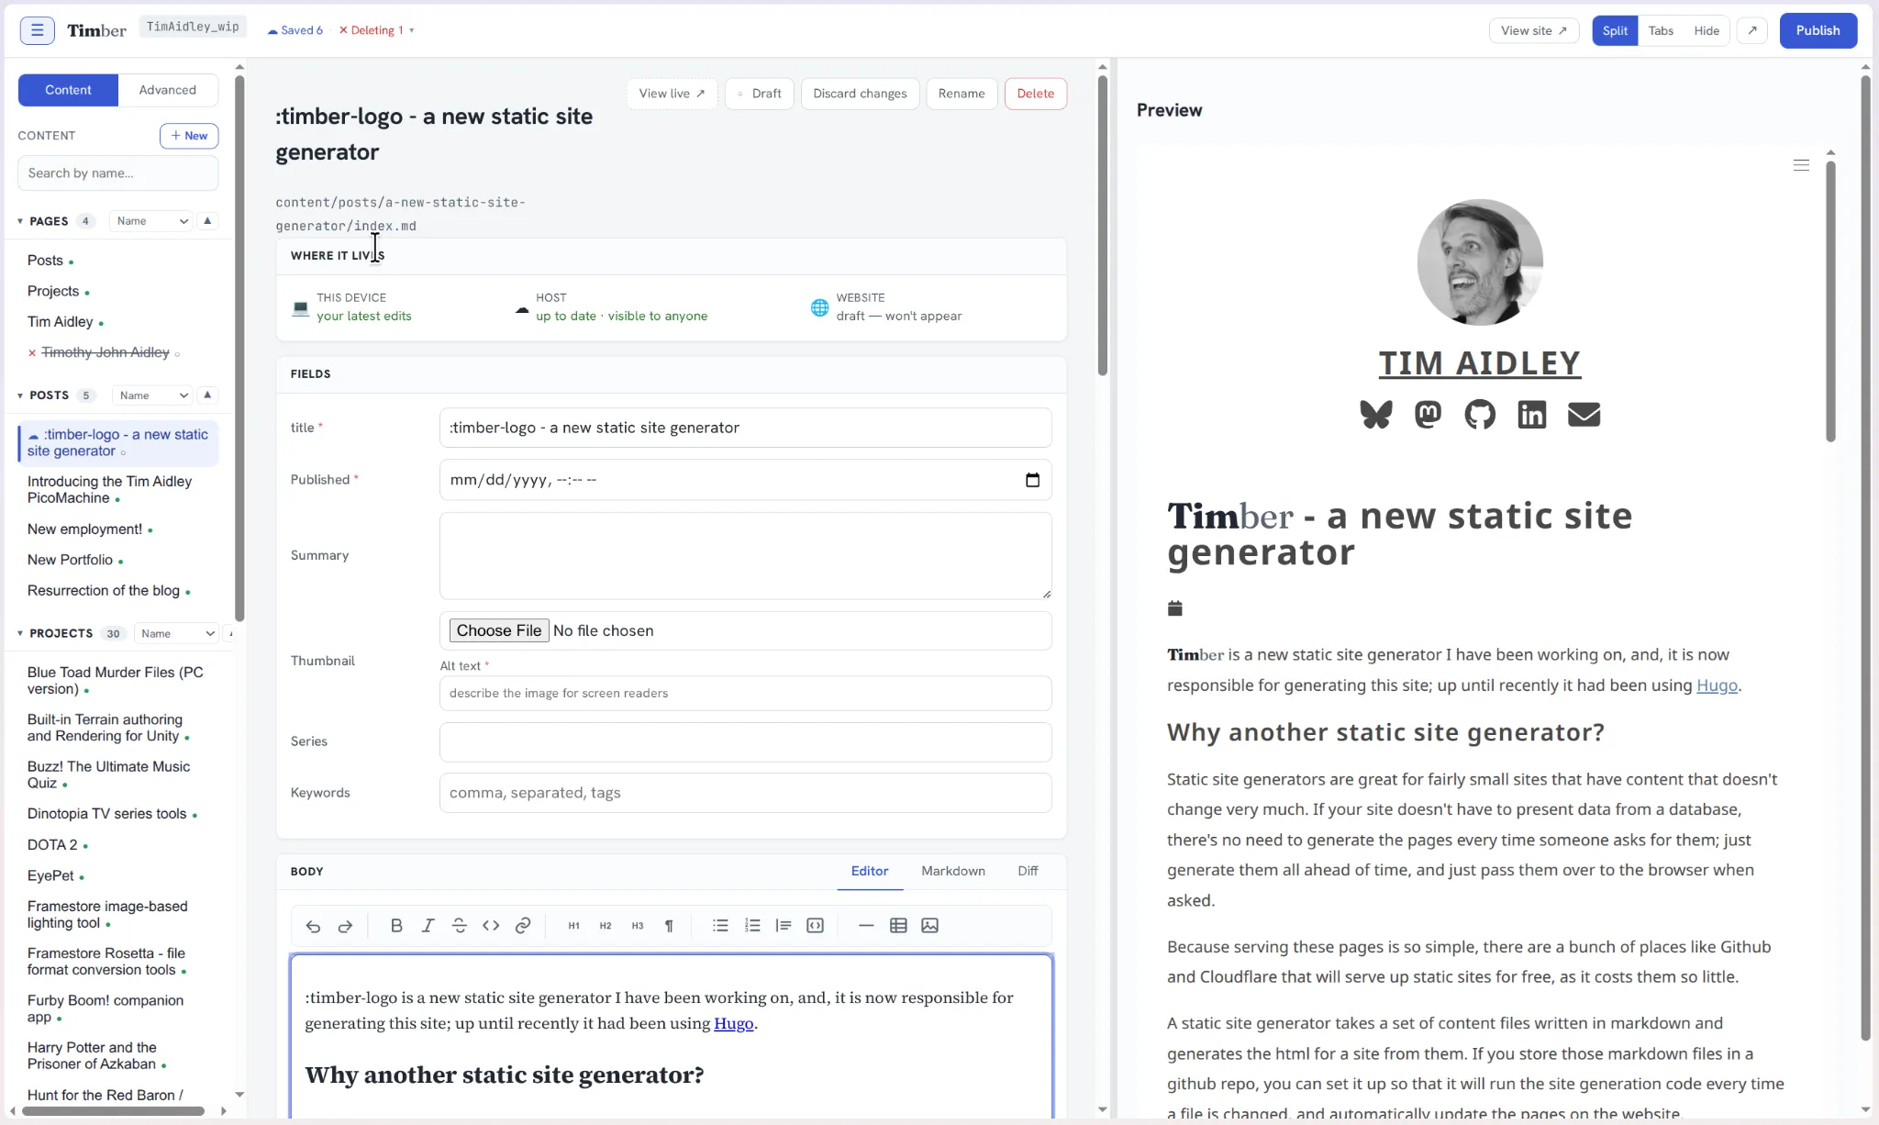Reverse the Posts sort direction

207,395
